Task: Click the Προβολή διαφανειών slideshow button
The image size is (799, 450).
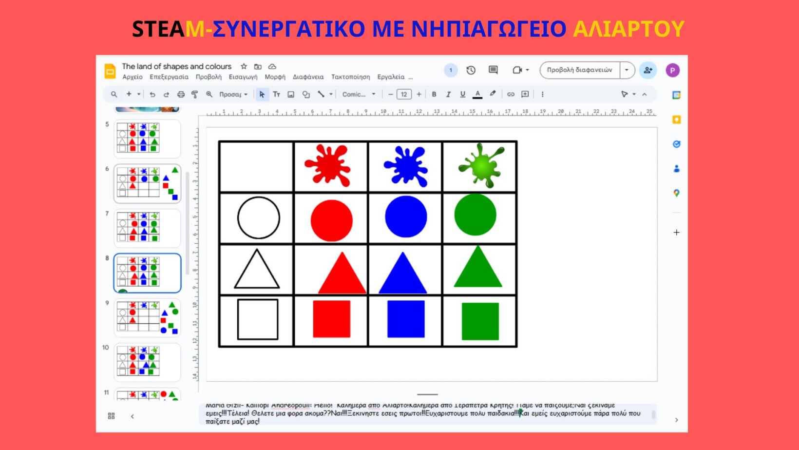Action: pos(579,70)
